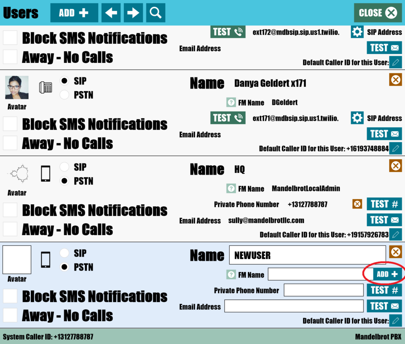Image resolution: width=405 pixels, height=344 pixels.
Task: Click System Caller ID: +13127788787 in footer
Action: [48, 336]
